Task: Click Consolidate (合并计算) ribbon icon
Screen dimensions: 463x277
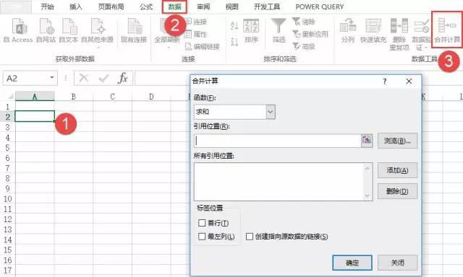Action: pyautogui.click(x=447, y=30)
